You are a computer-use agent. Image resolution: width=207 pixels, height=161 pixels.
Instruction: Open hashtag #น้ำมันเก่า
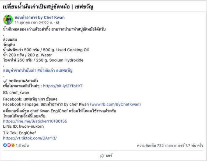pyautogui.click(x=46, y=70)
